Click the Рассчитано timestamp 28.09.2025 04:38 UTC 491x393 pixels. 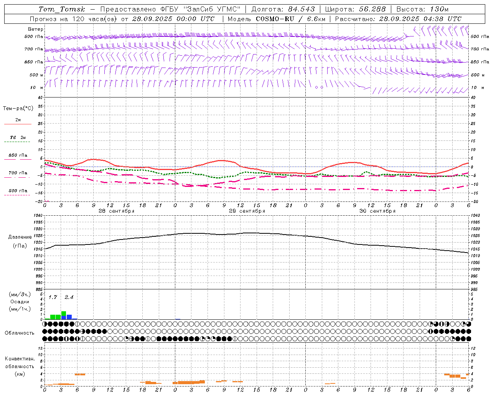[x=420, y=19]
